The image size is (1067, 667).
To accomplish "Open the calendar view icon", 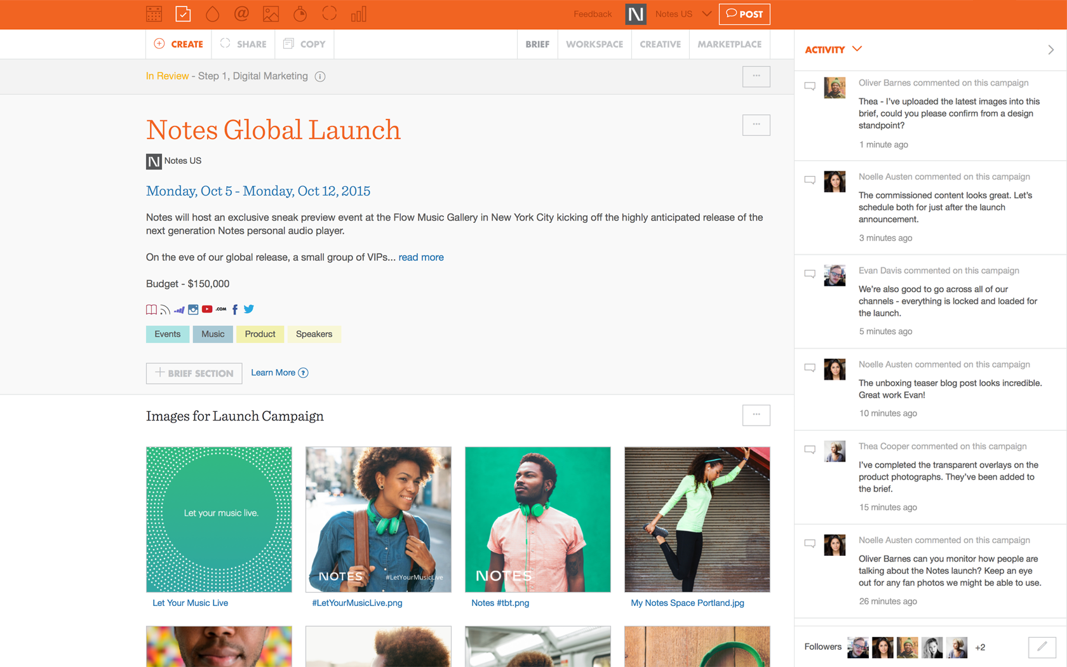I will (154, 13).
